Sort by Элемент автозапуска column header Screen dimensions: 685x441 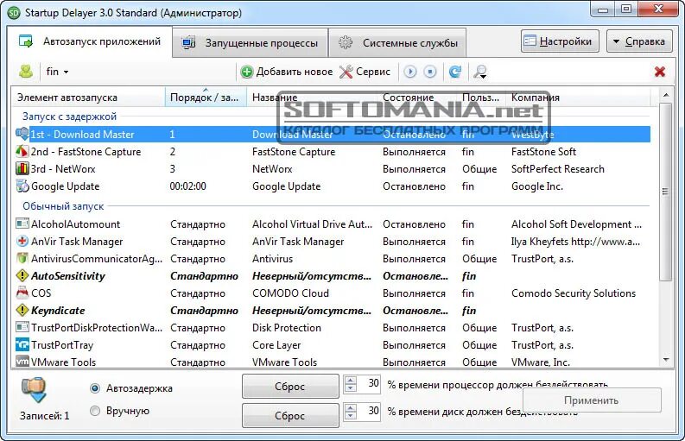[x=88, y=98]
